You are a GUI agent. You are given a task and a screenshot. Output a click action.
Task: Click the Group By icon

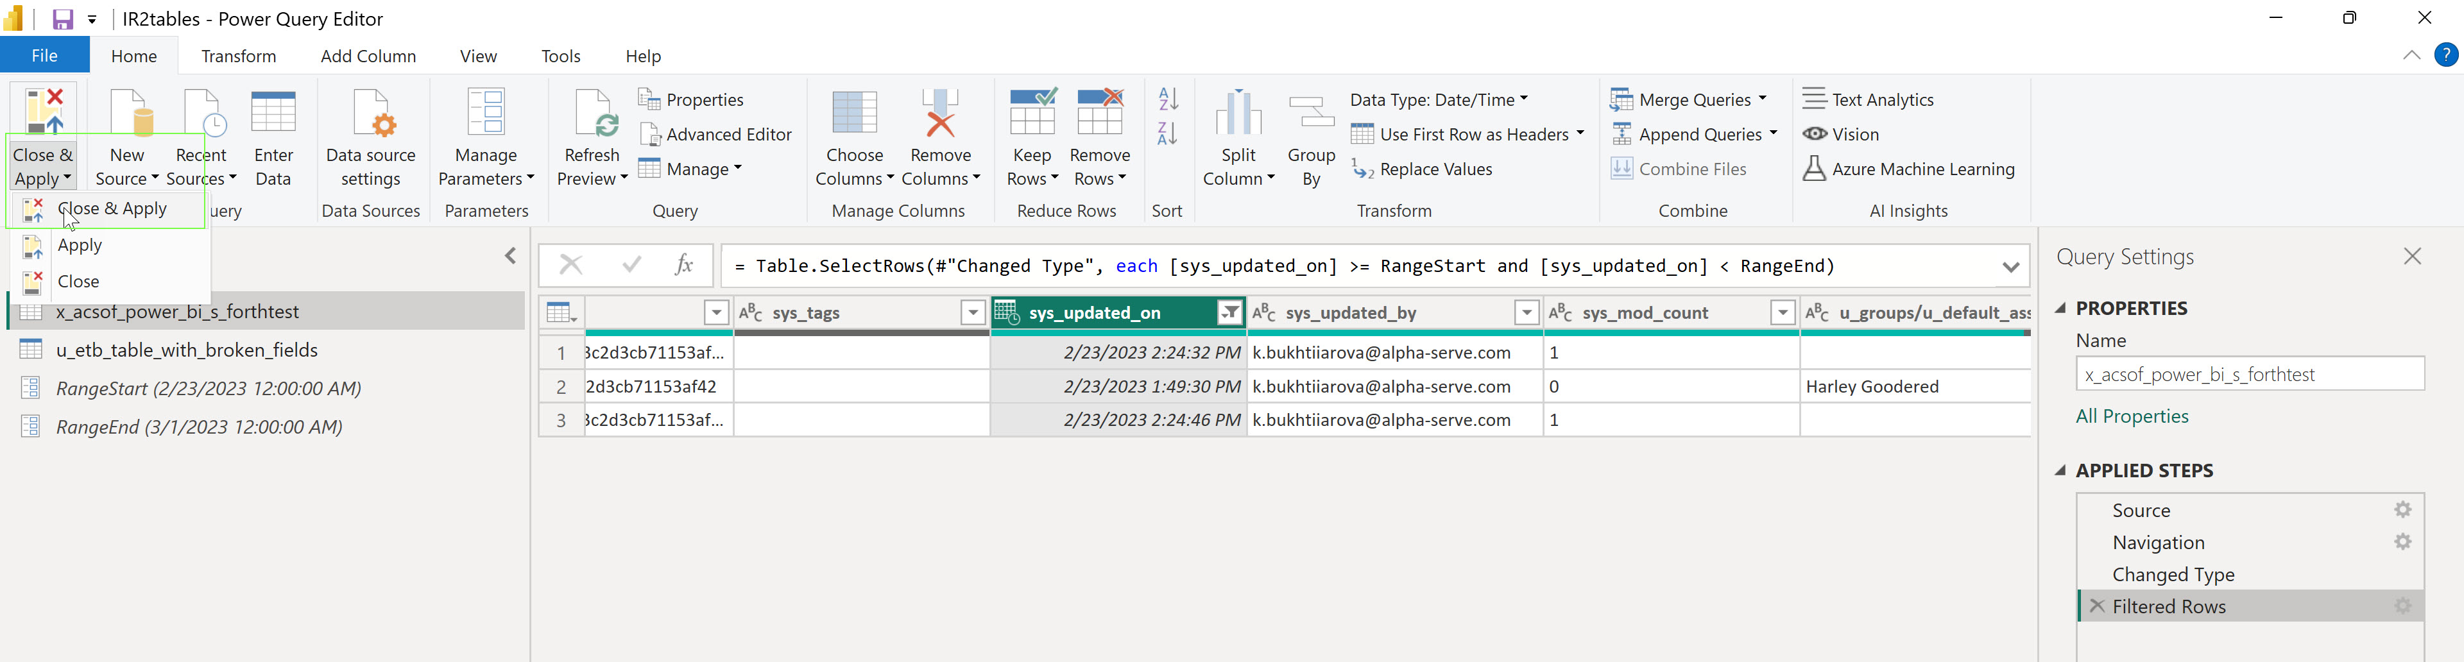1310,115
